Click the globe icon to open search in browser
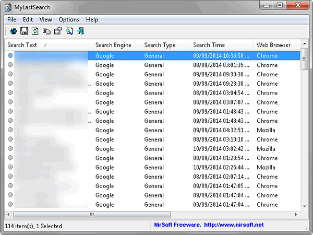 (14, 31)
